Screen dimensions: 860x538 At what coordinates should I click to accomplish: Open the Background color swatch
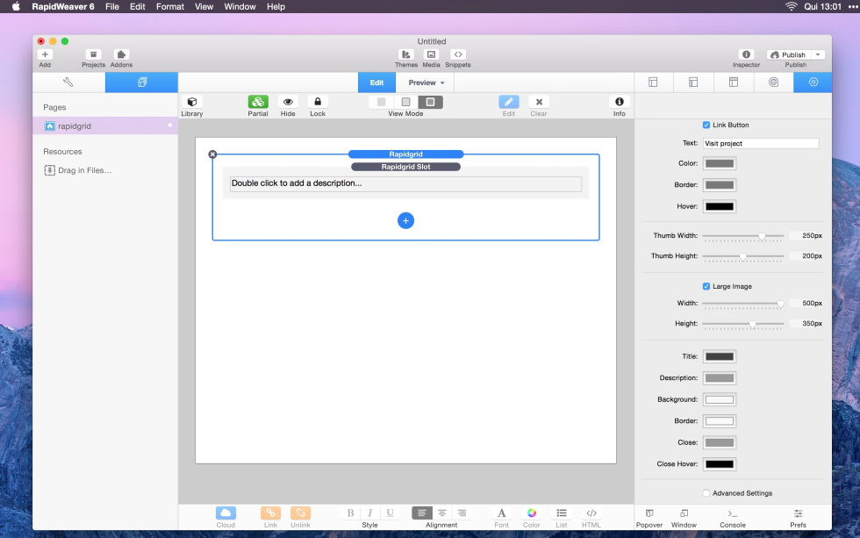pos(719,400)
